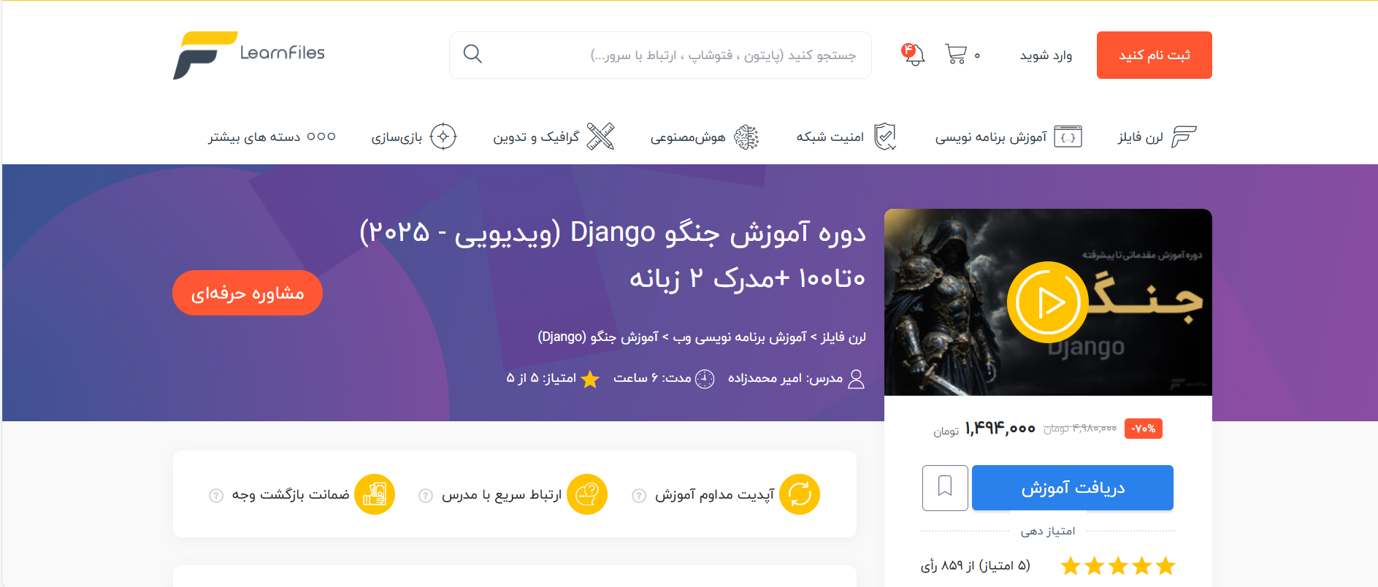This screenshot has height=587, width=1378.
Task: Click the yellow rating star near امتیاز
Action: tap(590, 378)
